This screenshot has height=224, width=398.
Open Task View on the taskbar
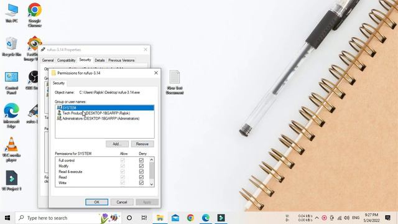pyautogui.click(x=144, y=218)
